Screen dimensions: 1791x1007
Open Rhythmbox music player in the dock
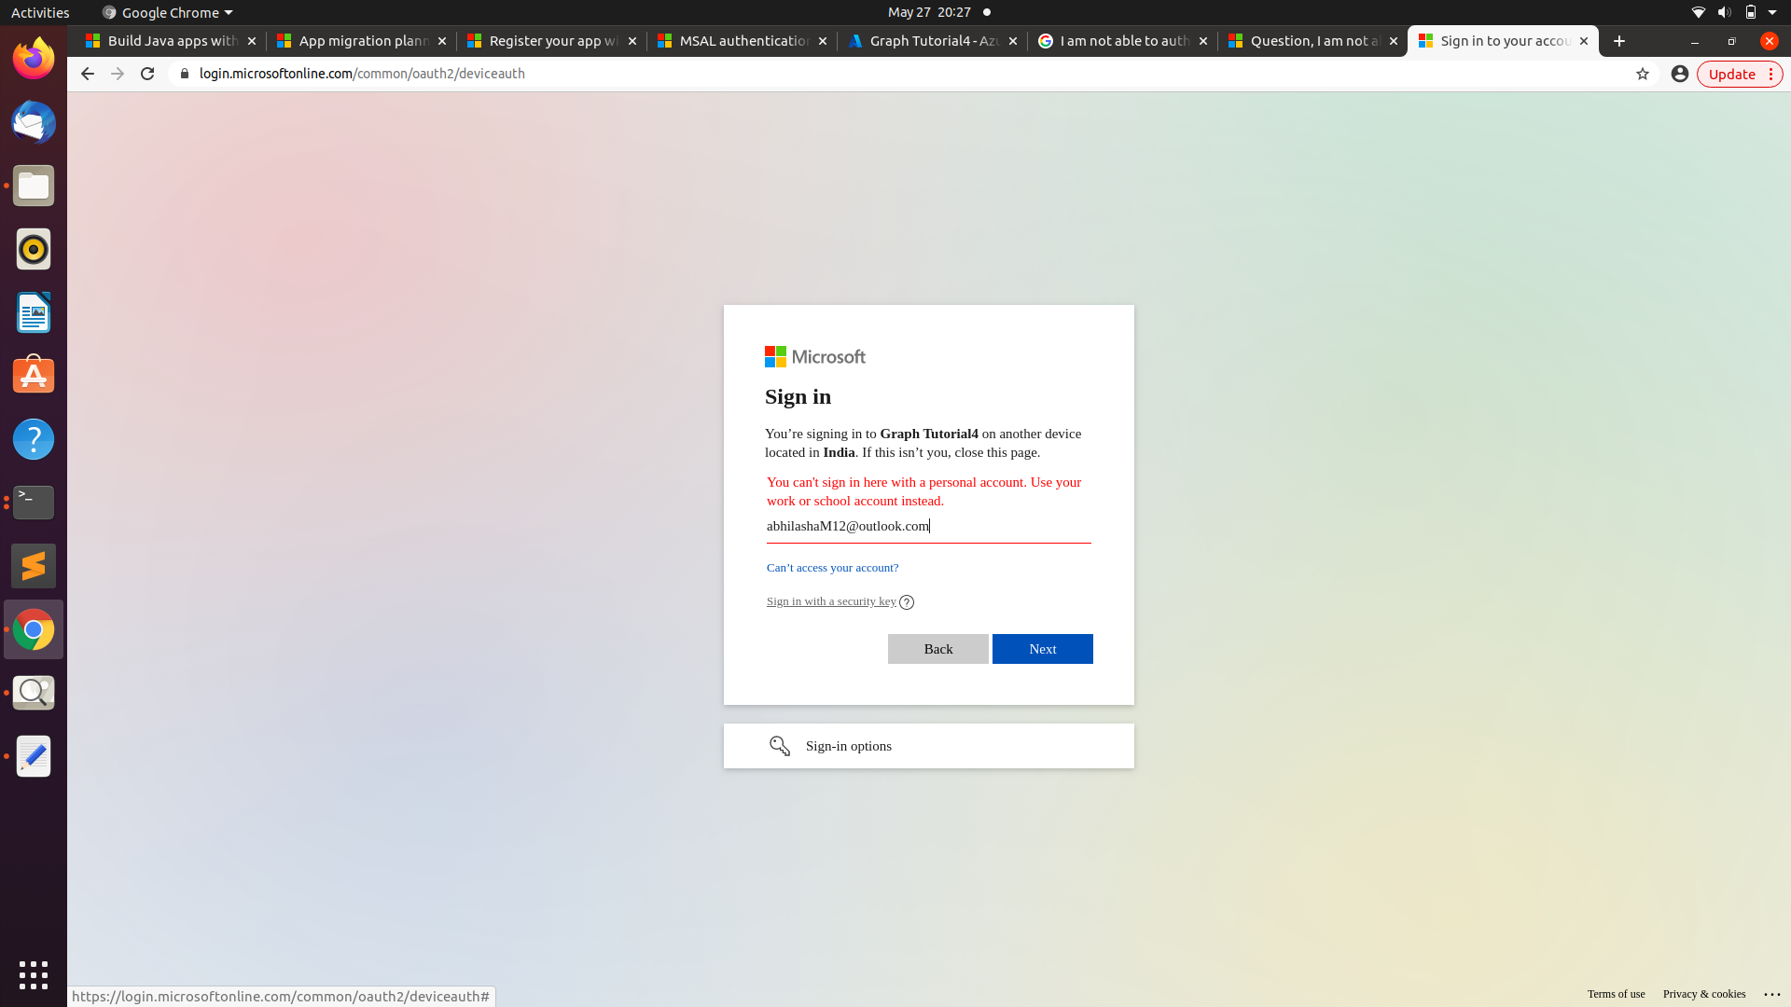(34, 249)
